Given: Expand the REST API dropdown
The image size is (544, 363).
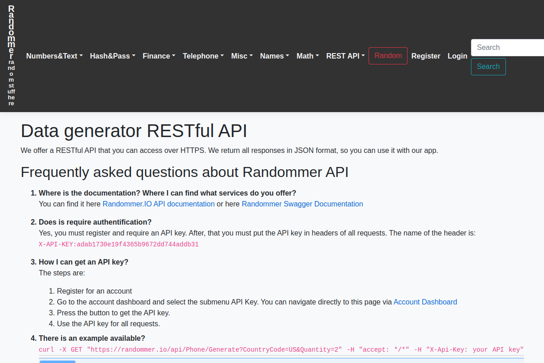Looking at the screenshot, I should pyautogui.click(x=345, y=56).
